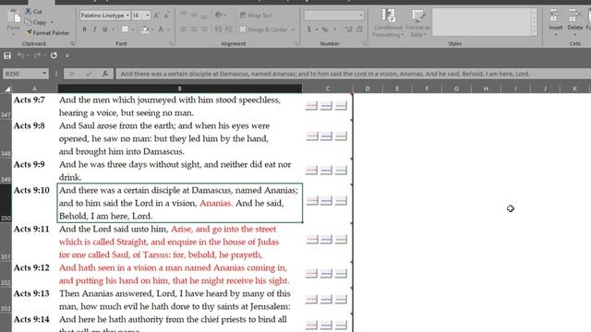Click Decrease Decimal icon
The width and height of the screenshot is (591, 332).
click(x=359, y=30)
